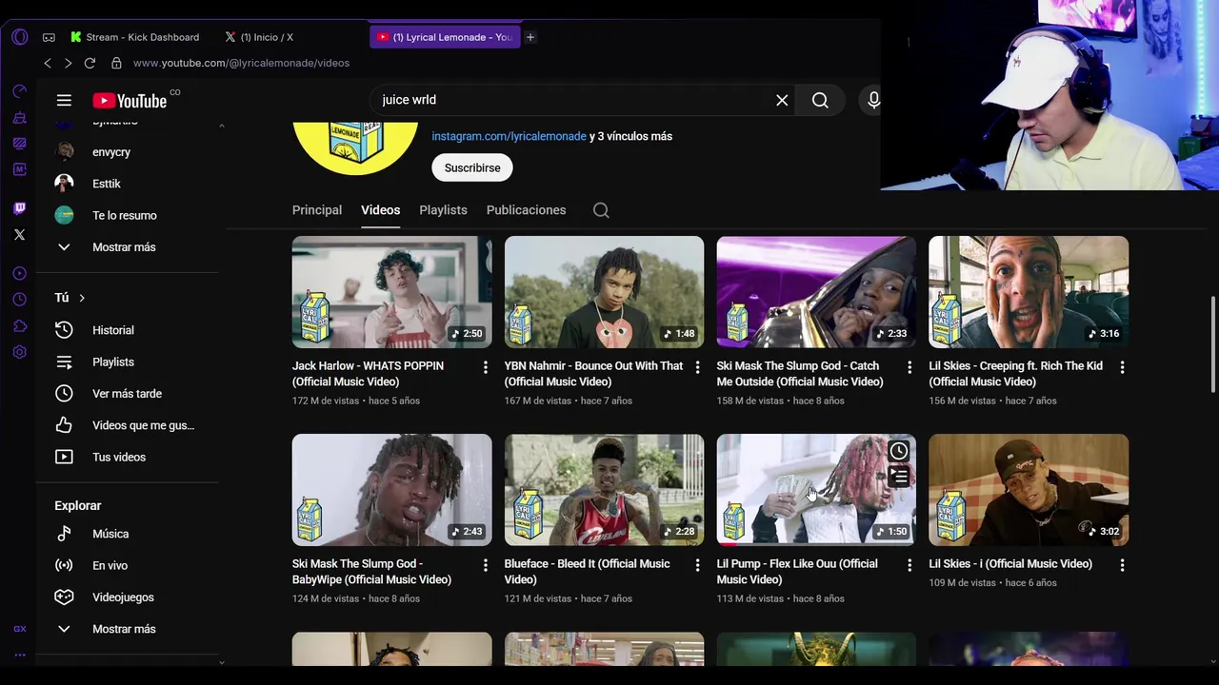Open Ver más tarde in the sidebar

pyautogui.click(x=128, y=394)
